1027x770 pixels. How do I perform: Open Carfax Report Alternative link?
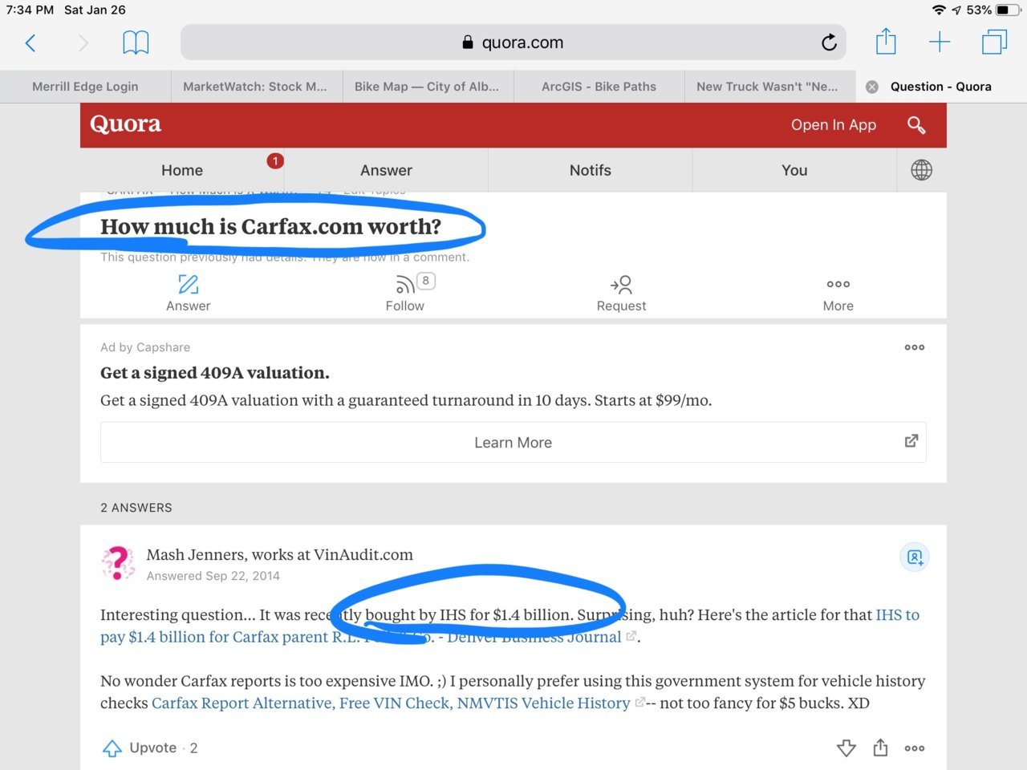(x=391, y=703)
